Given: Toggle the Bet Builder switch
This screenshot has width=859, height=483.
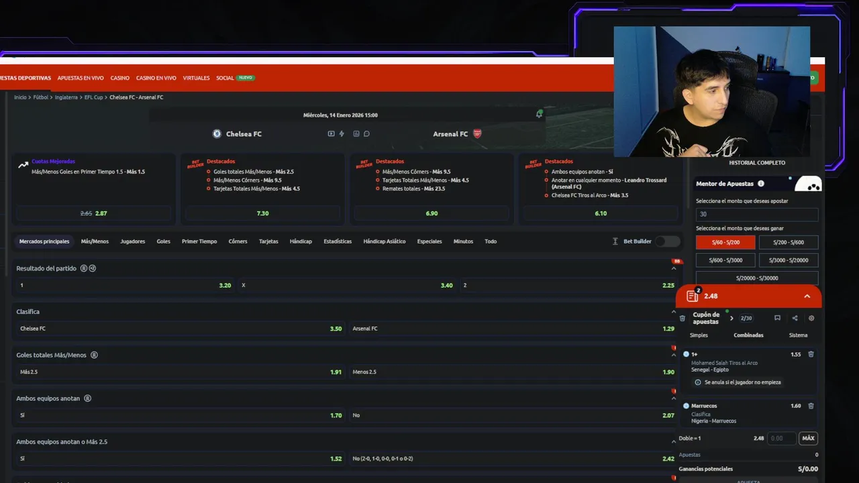Looking at the screenshot, I should [667, 241].
